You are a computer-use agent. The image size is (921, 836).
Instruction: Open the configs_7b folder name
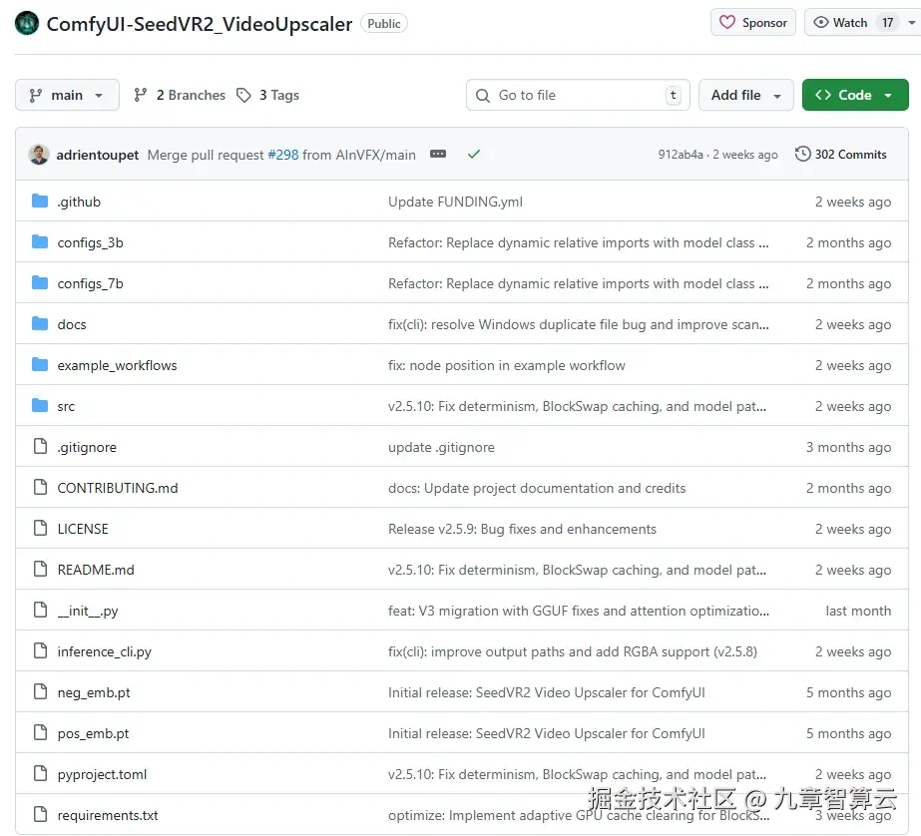click(x=91, y=284)
